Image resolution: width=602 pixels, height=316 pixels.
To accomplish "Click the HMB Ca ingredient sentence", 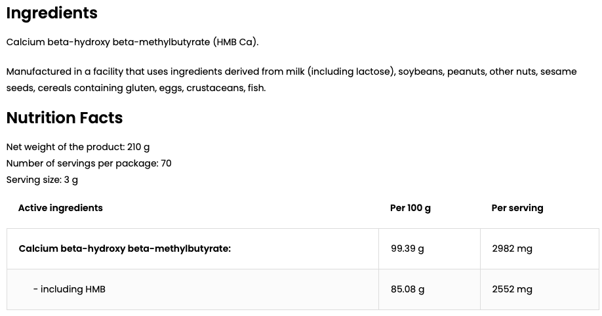I will [132, 42].
